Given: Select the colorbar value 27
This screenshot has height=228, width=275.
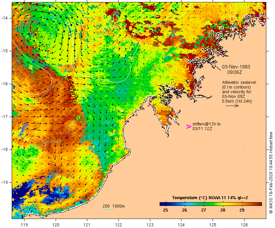Looking at the screenshot, I should pyautogui.click(x=204, y=210).
